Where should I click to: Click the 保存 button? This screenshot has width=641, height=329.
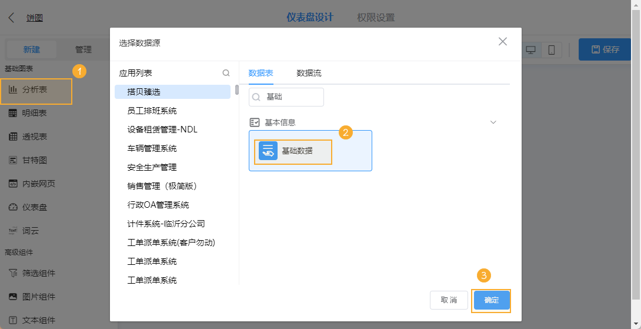(x=606, y=49)
